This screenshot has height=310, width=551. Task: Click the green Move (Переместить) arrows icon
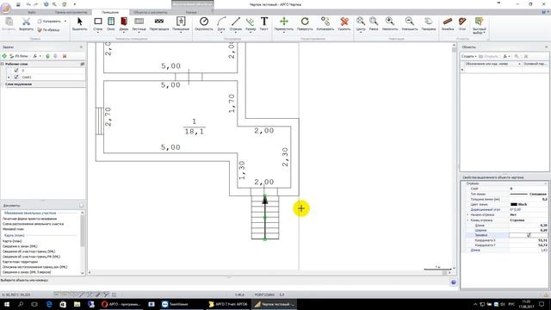(x=284, y=22)
